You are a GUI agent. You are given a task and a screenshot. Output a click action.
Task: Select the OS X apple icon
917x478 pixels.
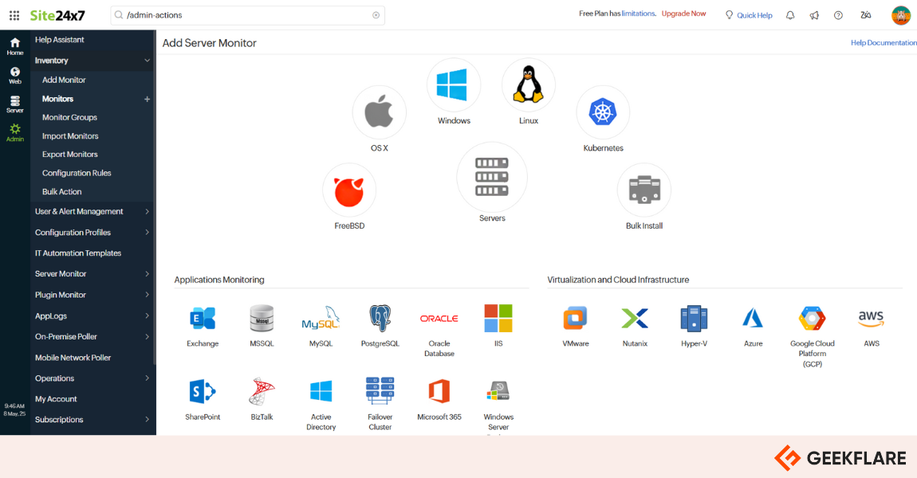tap(379, 112)
